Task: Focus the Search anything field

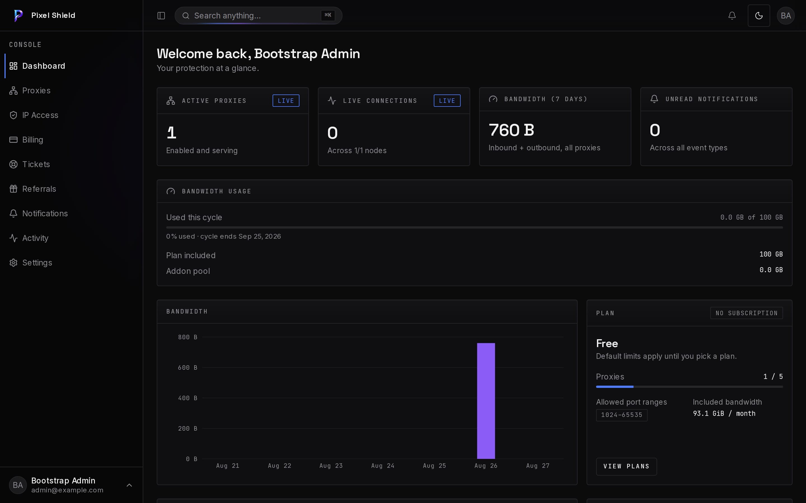Action: [259, 16]
